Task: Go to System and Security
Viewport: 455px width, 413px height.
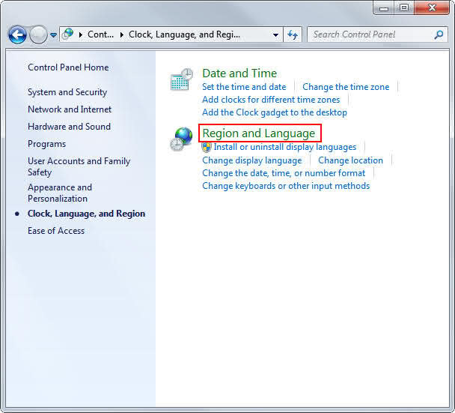Action: coord(67,92)
